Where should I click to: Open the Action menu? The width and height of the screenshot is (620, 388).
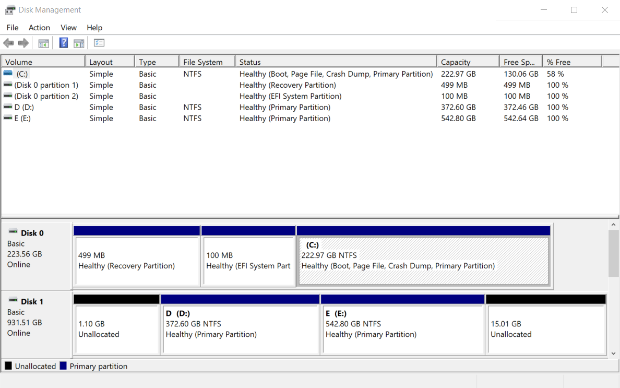39,28
